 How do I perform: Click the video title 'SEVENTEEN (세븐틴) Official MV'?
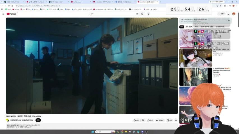click(24, 116)
